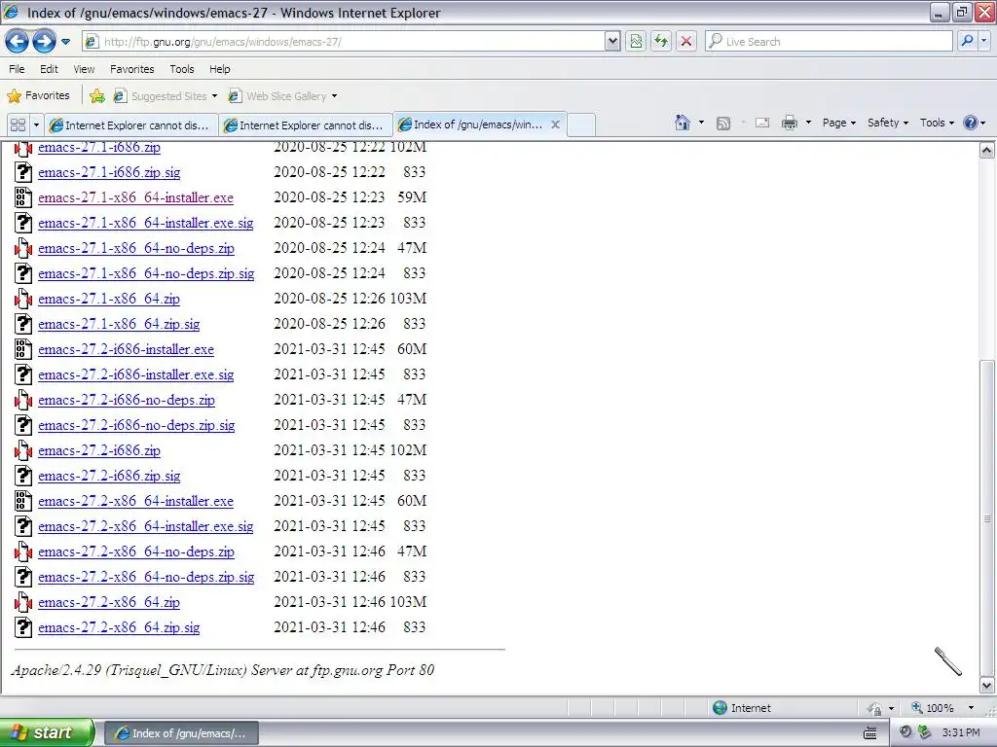Open the File menu
This screenshot has height=747, width=997.
[17, 69]
